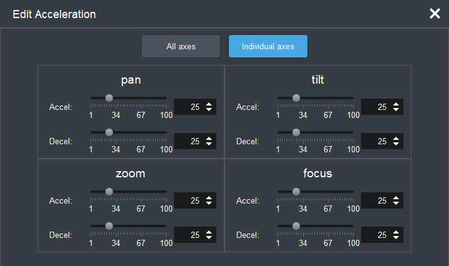Click the tilt Decel slider handle
Screen dimensions: 449x266
[x=296, y=132]
